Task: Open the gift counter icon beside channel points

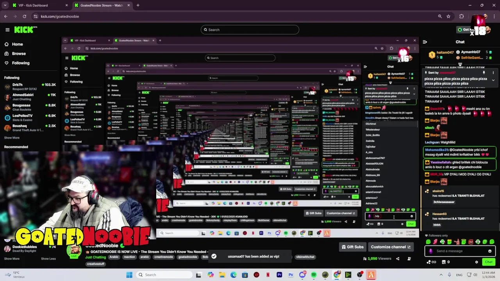Action: pos(446,262)
